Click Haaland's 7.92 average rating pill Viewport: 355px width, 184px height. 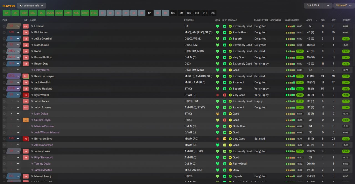click(x=346, y=89)
